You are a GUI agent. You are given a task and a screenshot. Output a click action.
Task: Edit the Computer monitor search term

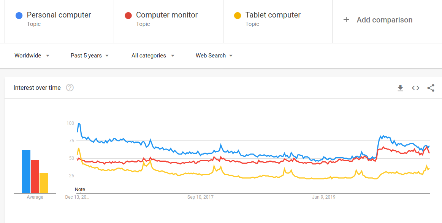[167, 15]
